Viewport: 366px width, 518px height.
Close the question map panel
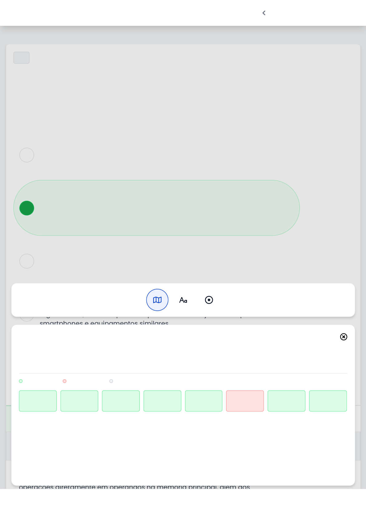pos(344,337)
